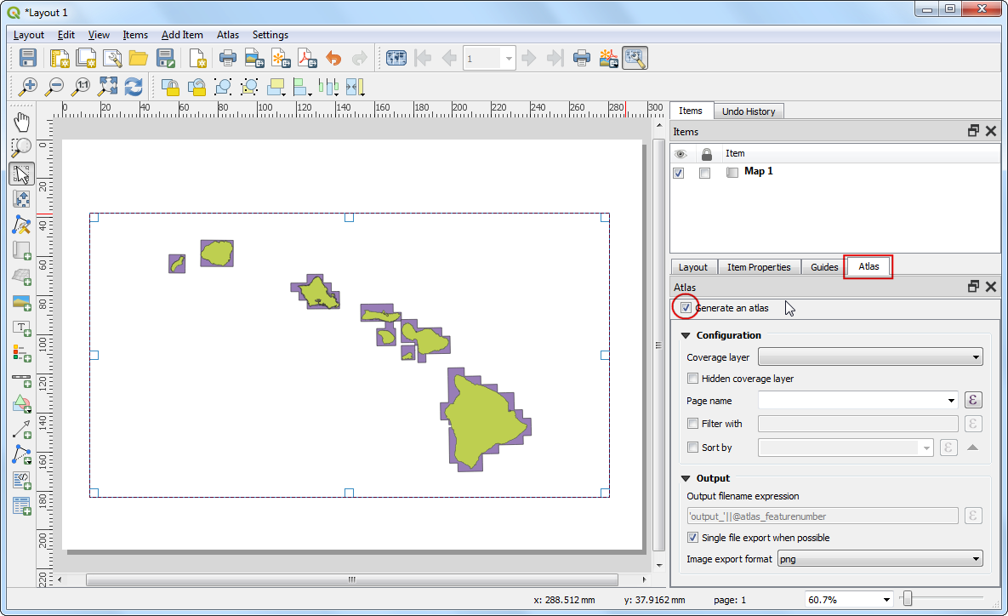Click the Zoom In magnifier icon

(28, 86)
